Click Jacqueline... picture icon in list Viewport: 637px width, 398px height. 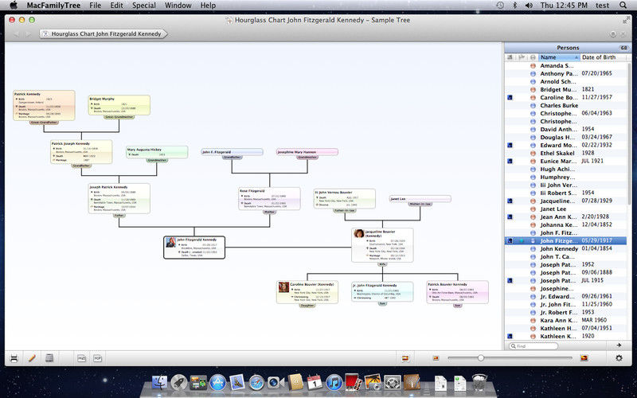pyautogui.click(x=510, y=201)
